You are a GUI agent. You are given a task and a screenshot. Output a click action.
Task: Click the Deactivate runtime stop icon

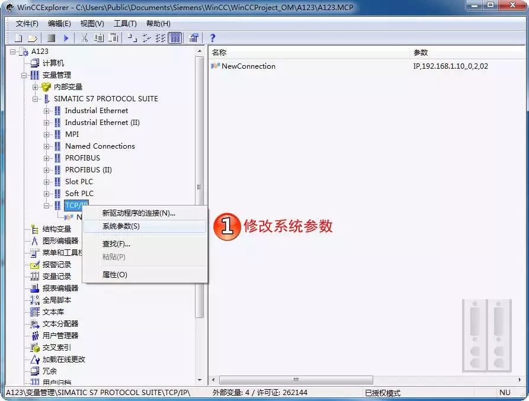click(x=52, y=38)
